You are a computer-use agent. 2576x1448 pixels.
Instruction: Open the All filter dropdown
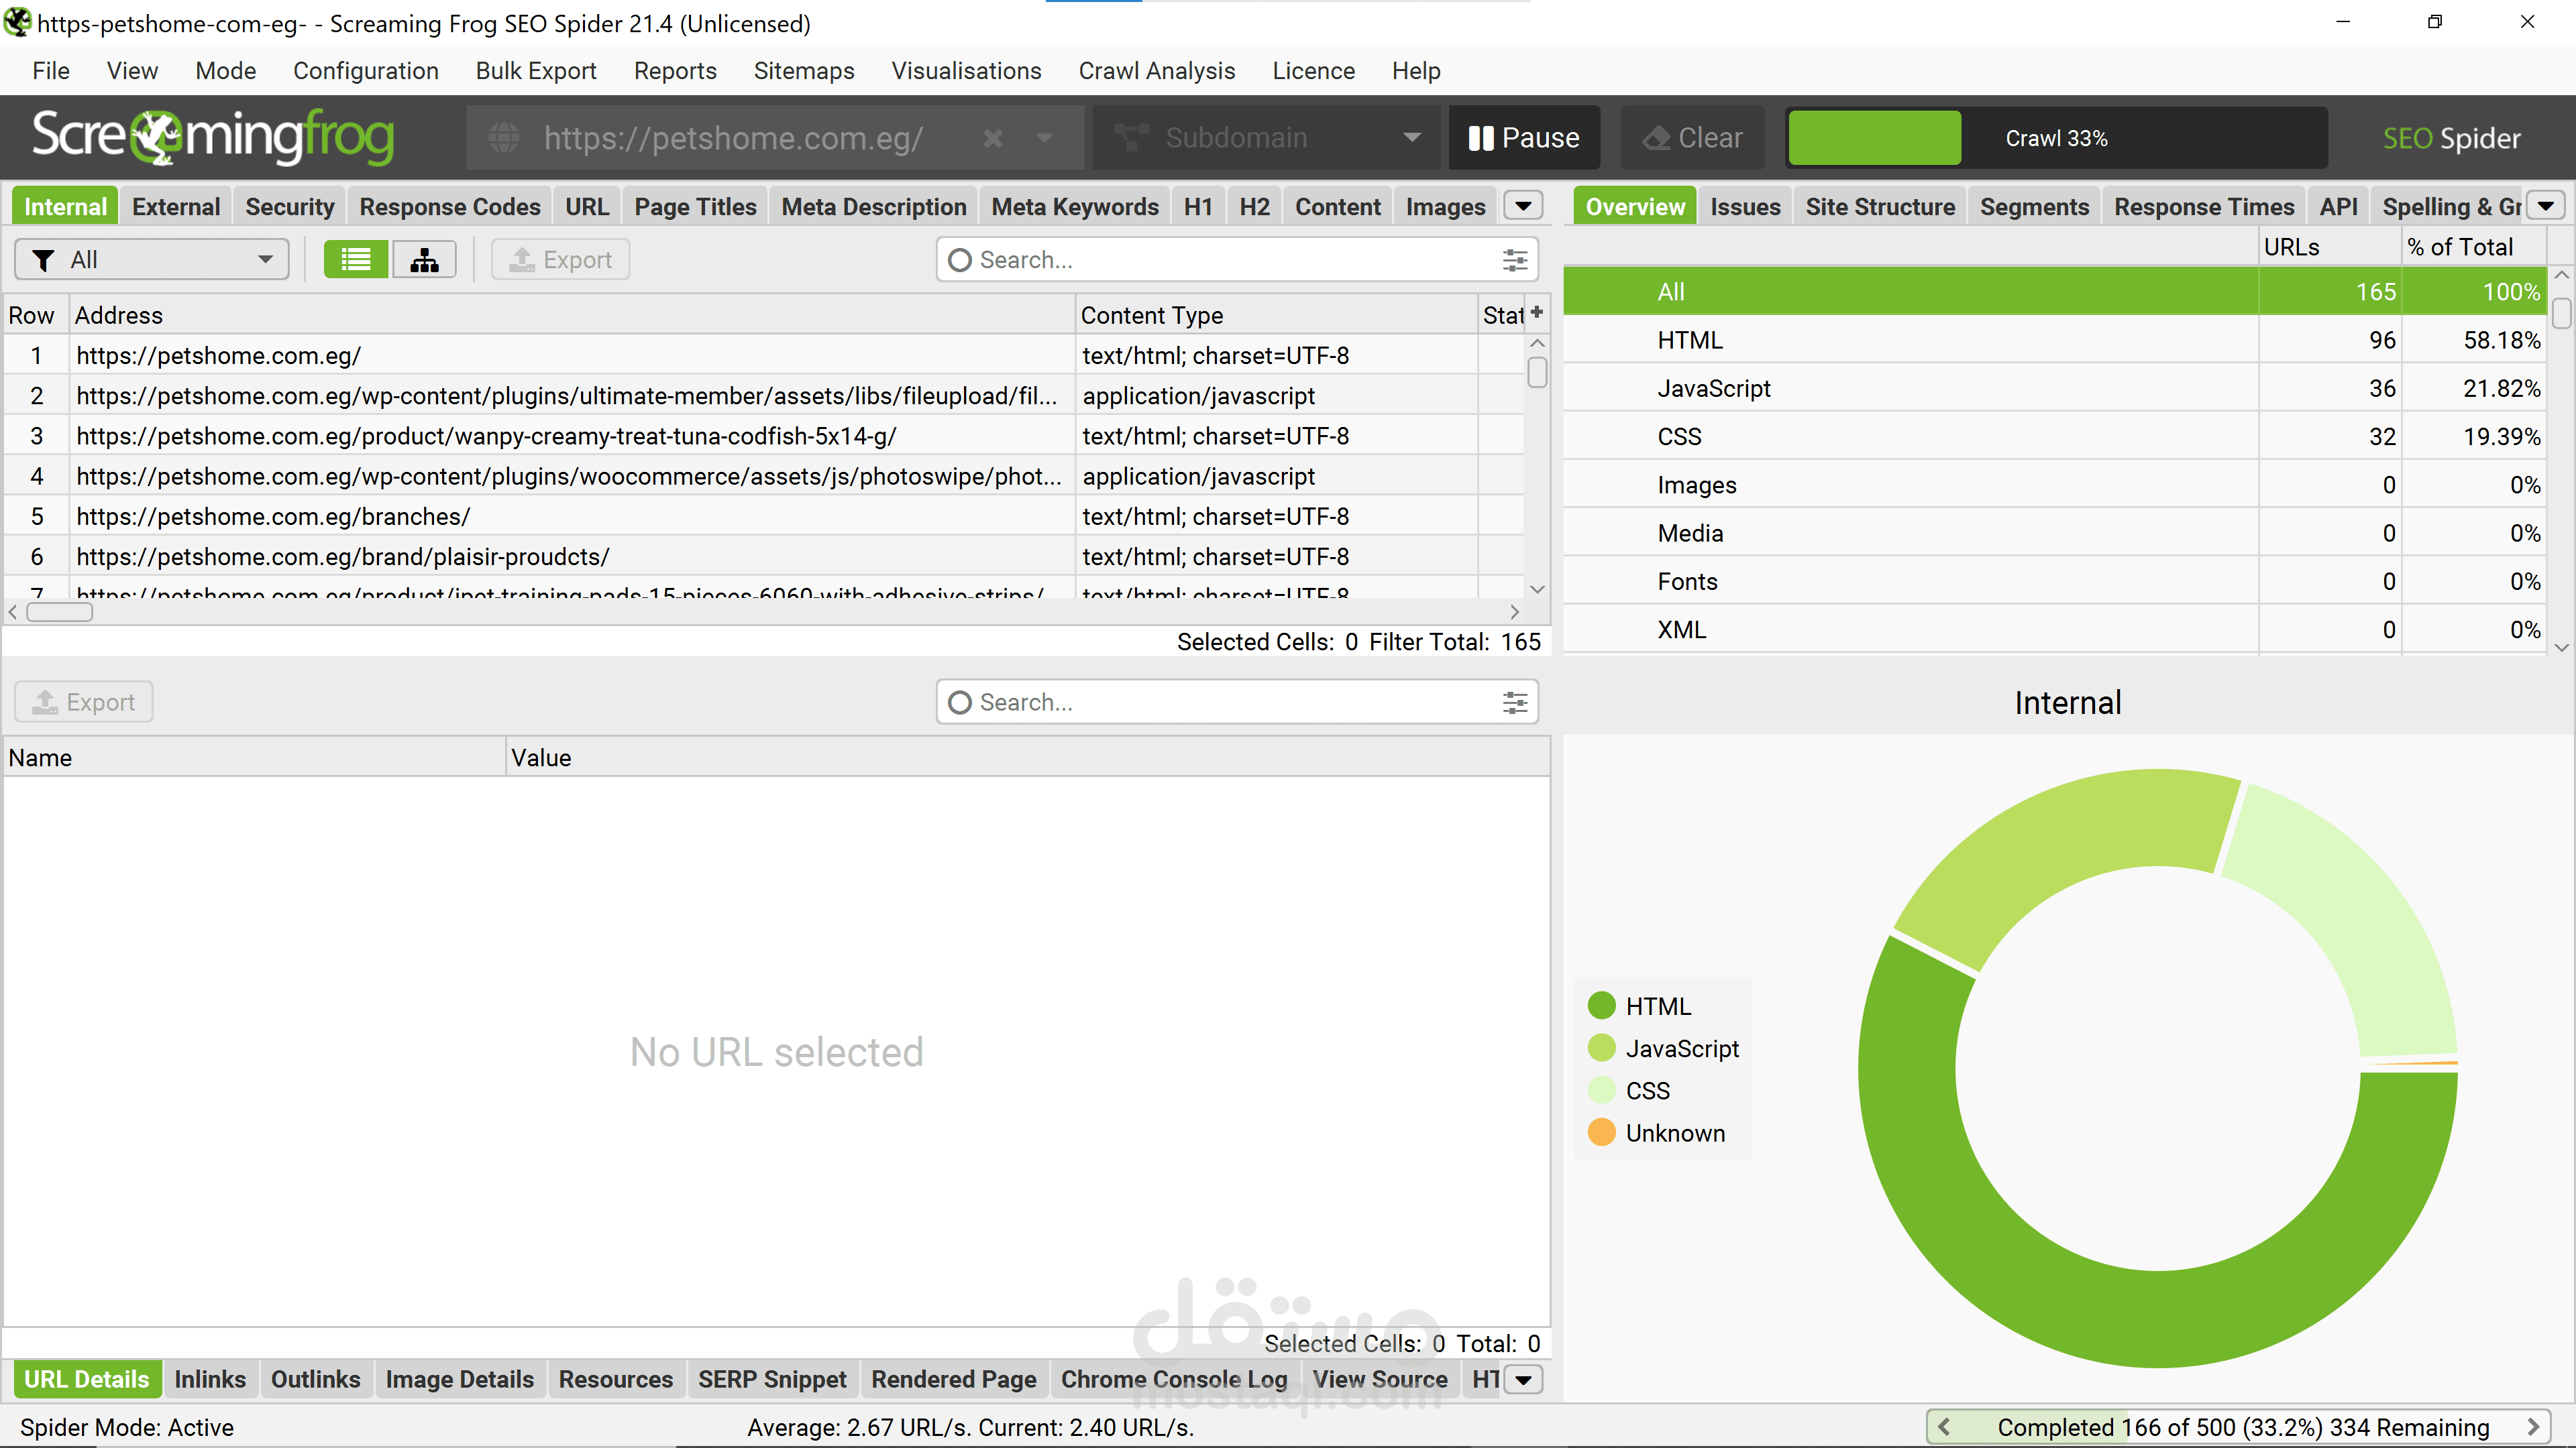(x=152, y=260)
